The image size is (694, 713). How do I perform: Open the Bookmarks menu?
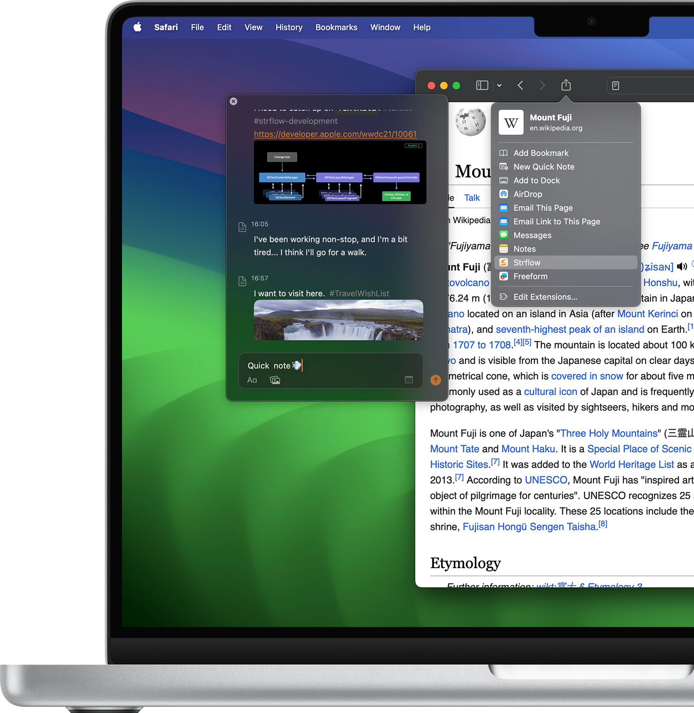pos(336,27)
